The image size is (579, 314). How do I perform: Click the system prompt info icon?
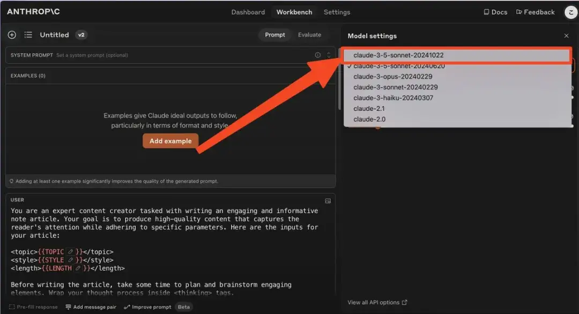(x=317, y=55)
